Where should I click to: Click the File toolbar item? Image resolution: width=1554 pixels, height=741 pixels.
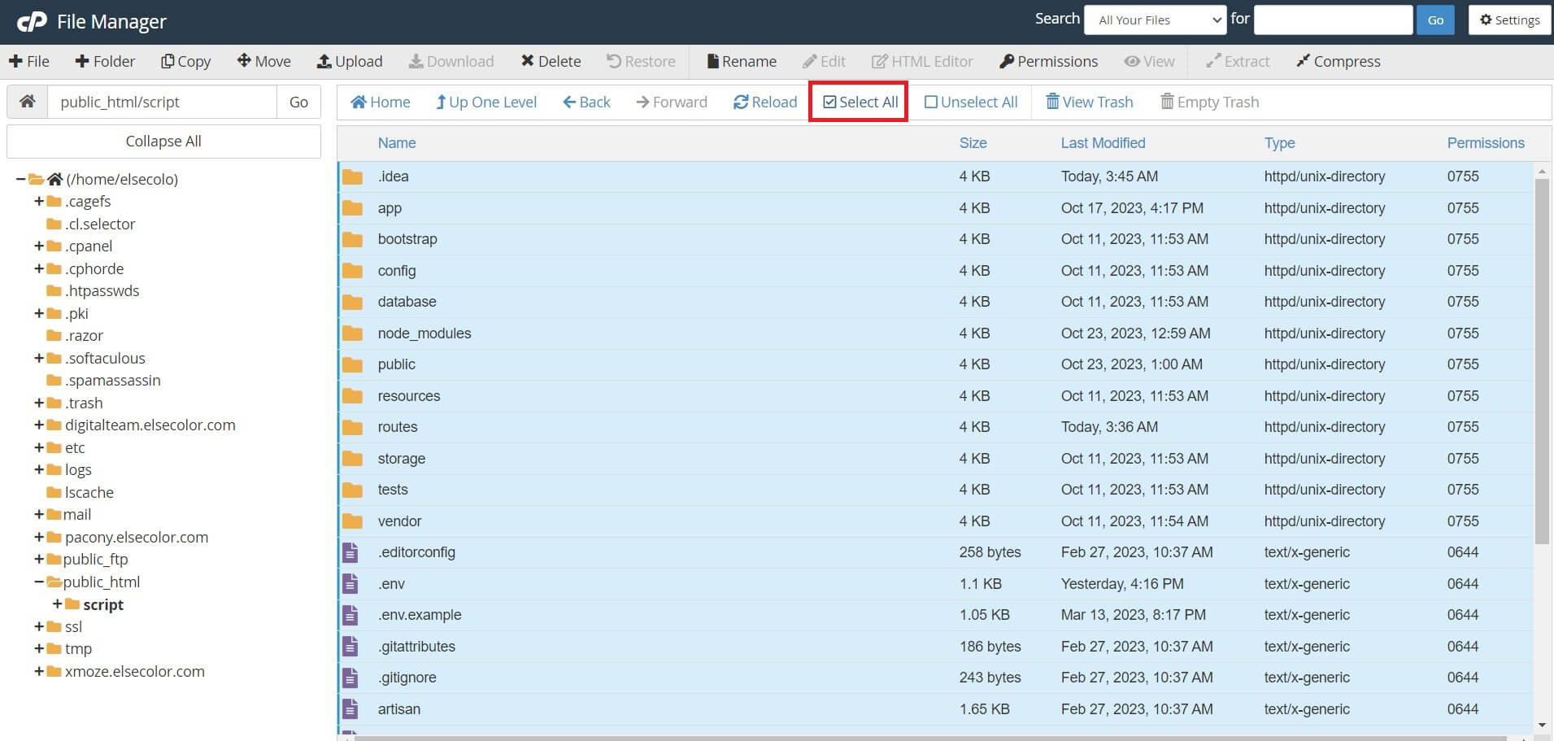[x=28, y=61]
